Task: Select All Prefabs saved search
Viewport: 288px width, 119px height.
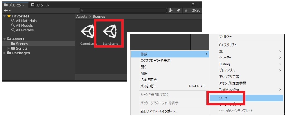Action: click(x=25, y=30)
